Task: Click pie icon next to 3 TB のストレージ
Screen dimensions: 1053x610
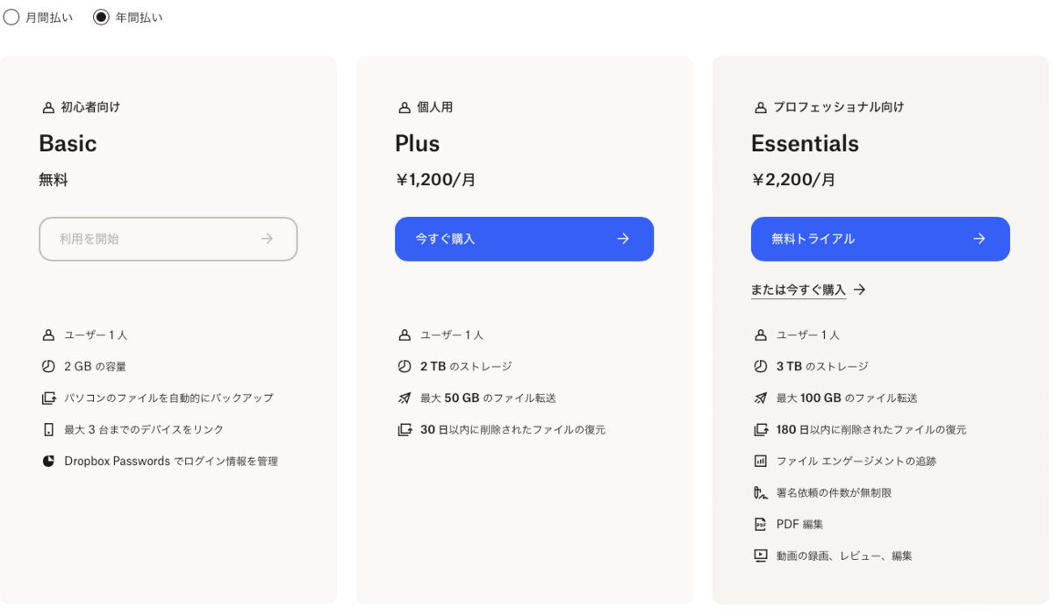Action: [x=761, y=367]
